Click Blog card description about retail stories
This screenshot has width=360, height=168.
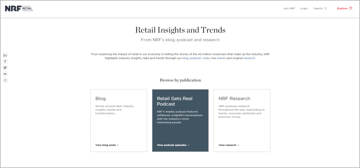(115, 110)
